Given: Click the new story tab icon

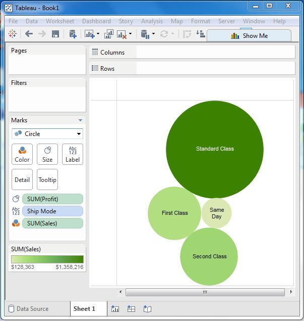Looking at the screenshot, I should [147, 309].
